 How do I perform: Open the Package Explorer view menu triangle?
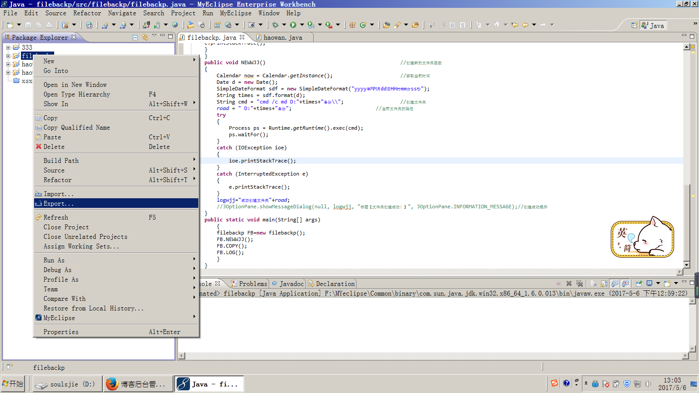tap(154, 35)
